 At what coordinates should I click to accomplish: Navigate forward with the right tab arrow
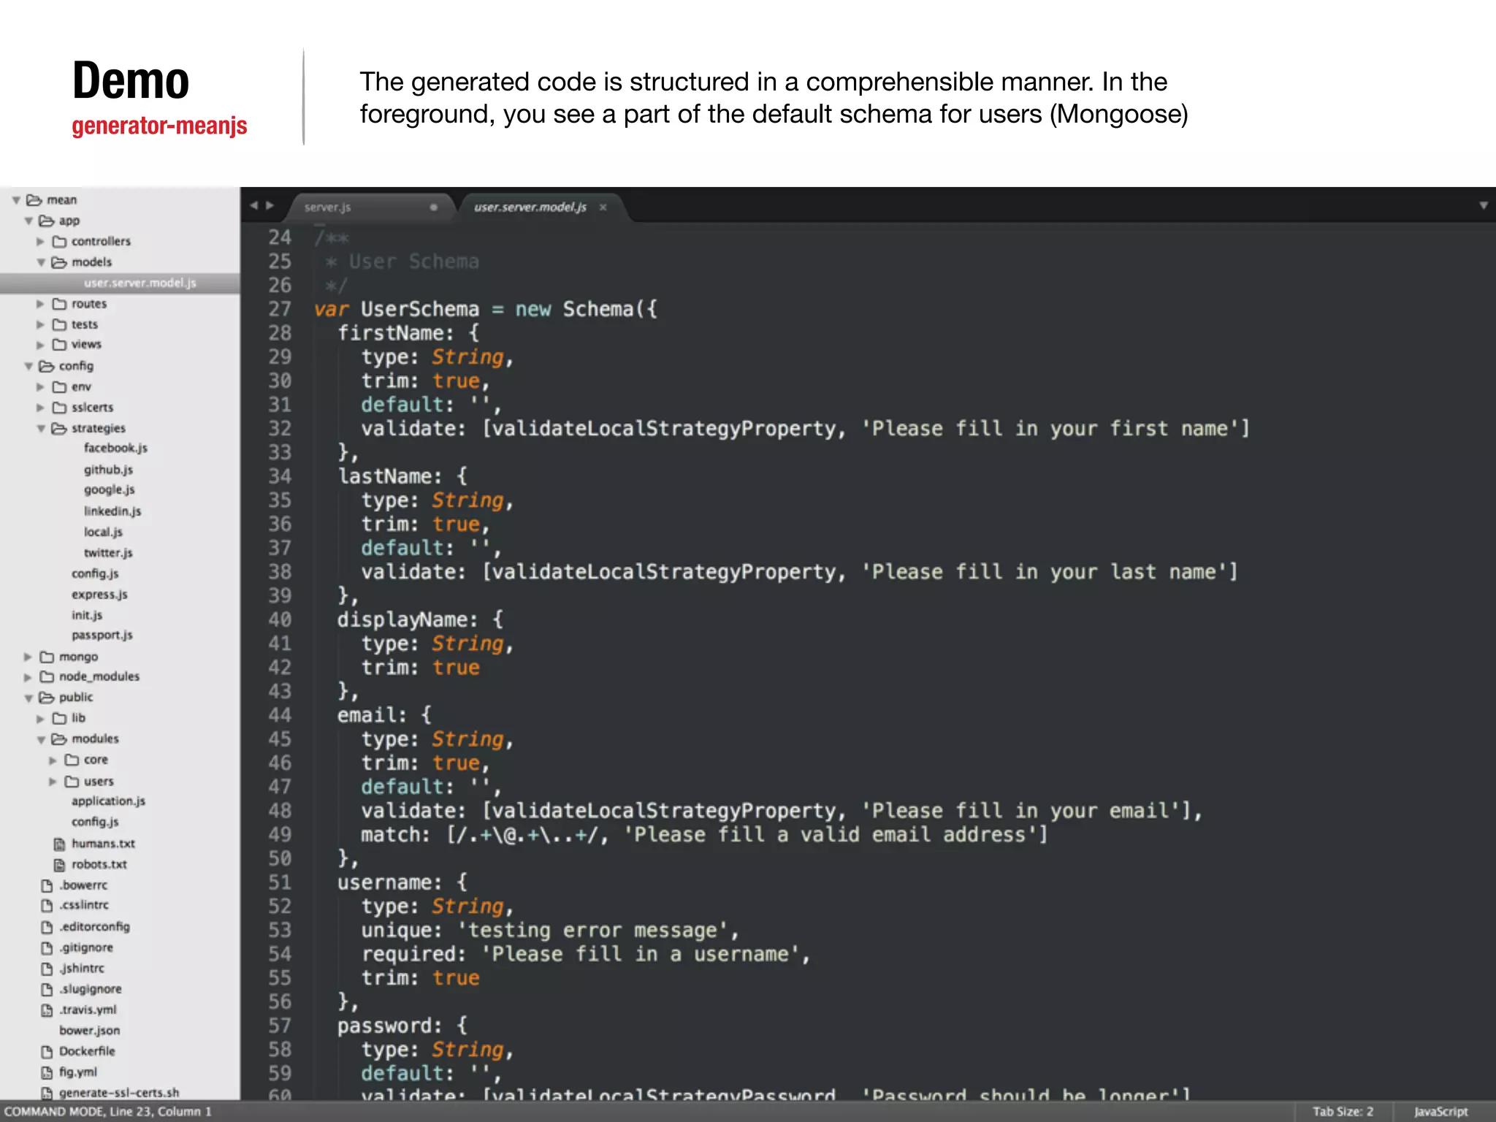[x=270, y=206]
